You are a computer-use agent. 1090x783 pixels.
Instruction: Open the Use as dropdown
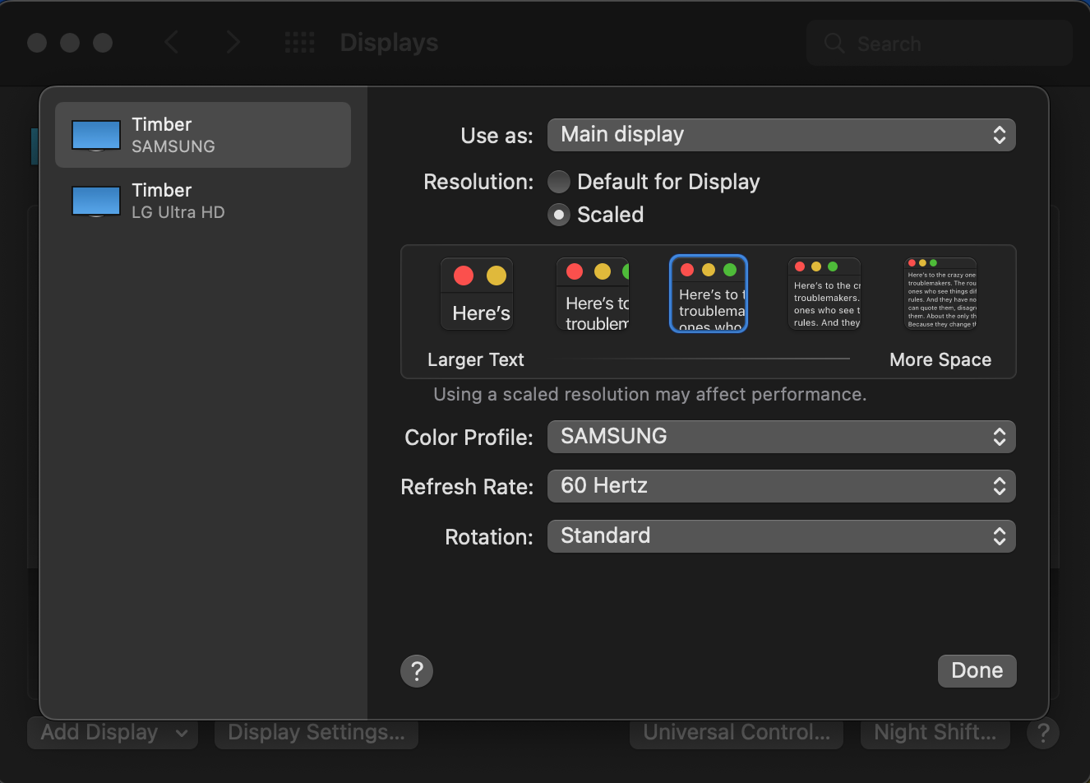tap(781, 135)
